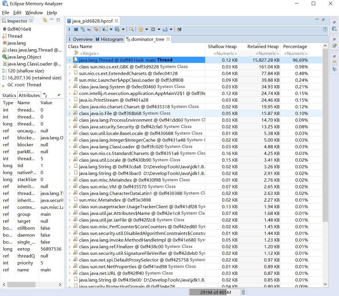339x296 pixels.
Task: Select class java.io.File System Class row
Action: point(194,114)
